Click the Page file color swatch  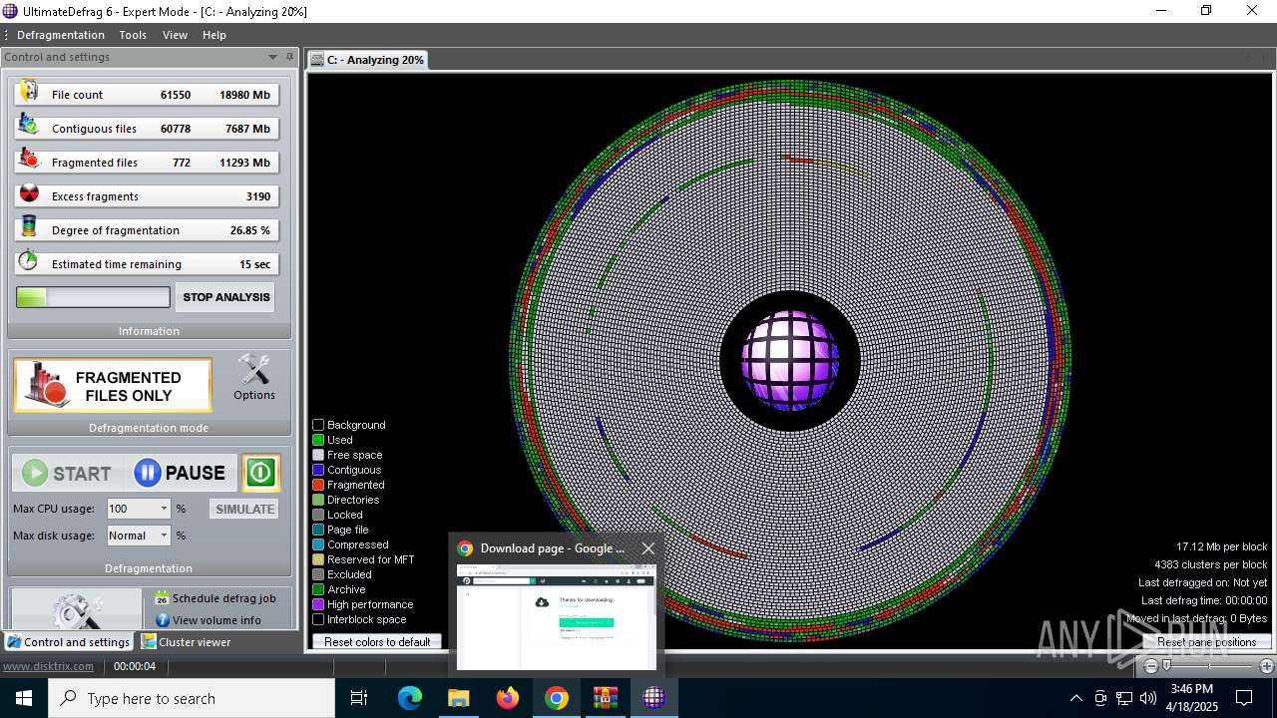pos(318,530)
